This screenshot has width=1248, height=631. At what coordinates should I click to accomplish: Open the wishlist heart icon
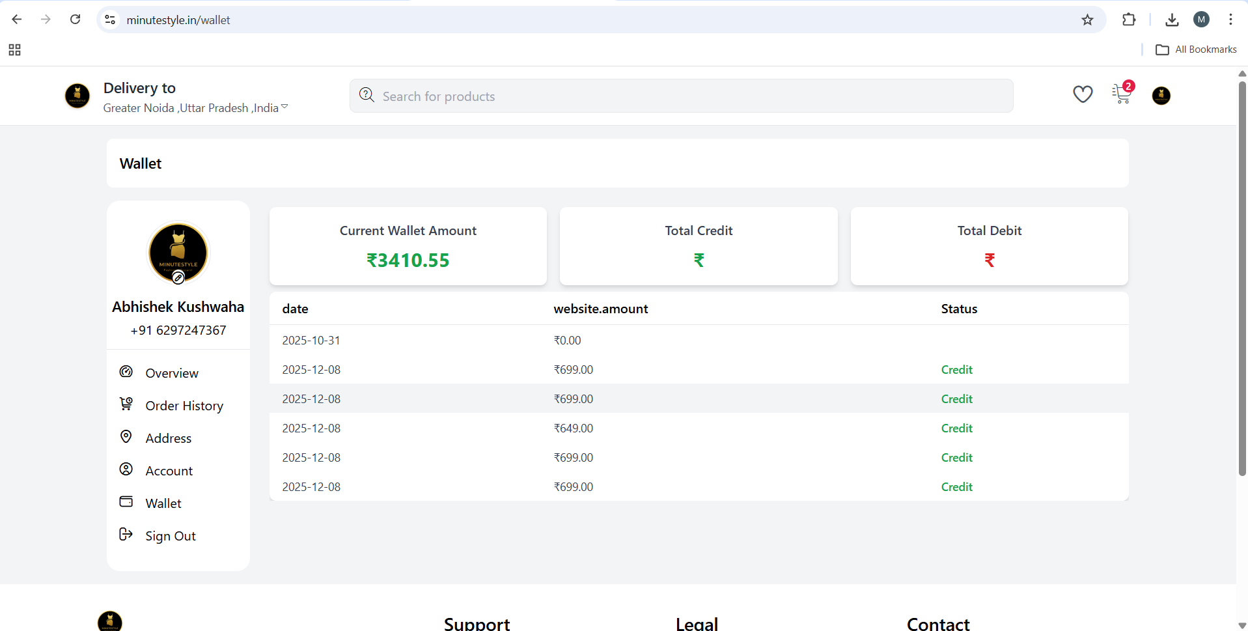coord(1082,95)
